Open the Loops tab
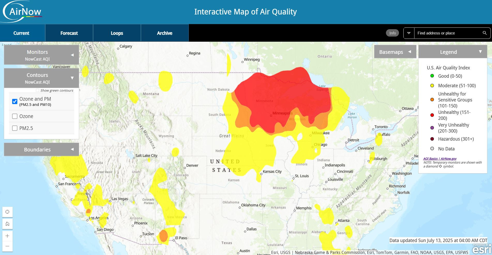The image size is (492, 255). tap(117, 33)
